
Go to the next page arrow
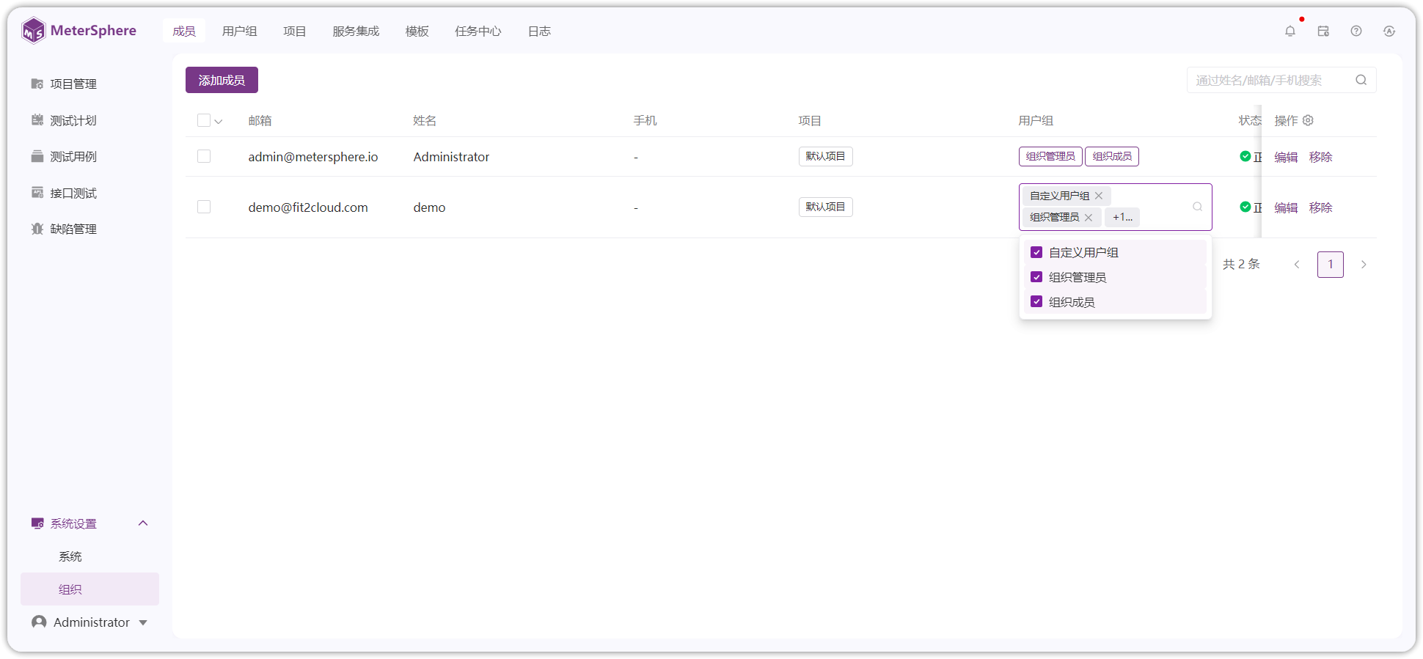coord(1364,265)
